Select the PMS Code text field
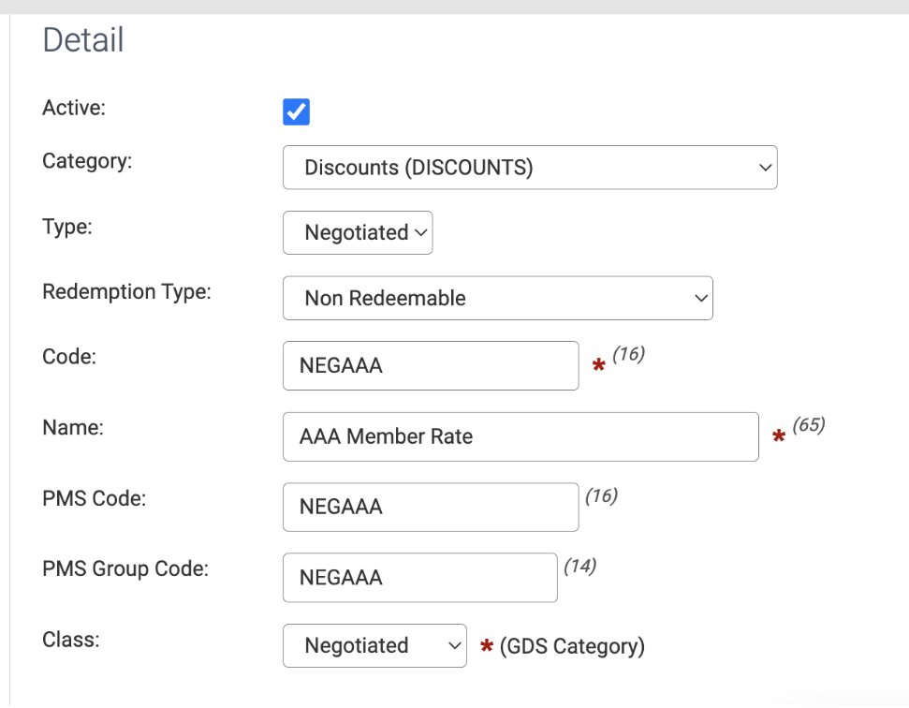 tap(431, 508)
